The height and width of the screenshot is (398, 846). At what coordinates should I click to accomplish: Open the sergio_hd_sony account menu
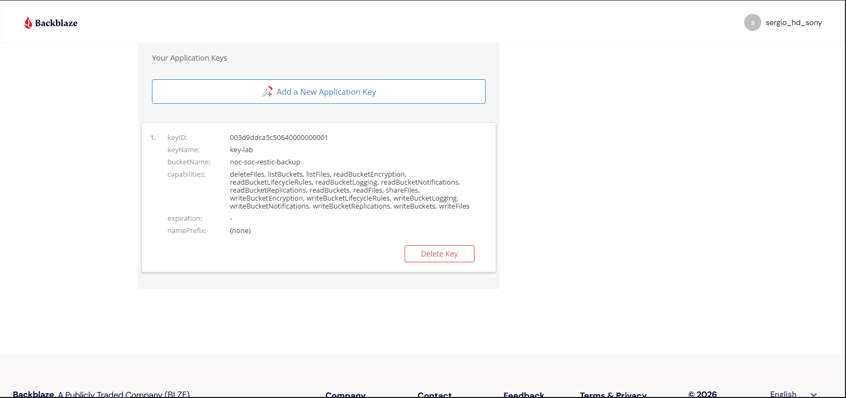[794, 22]
